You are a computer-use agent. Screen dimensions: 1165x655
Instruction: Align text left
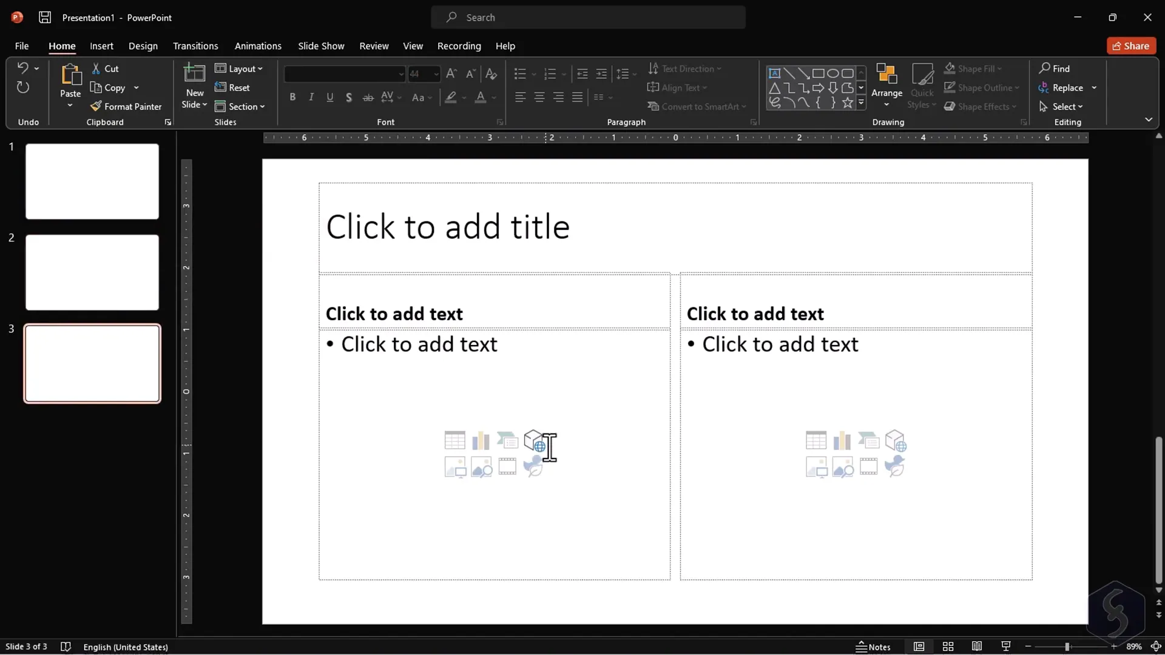tap(520, 97)
